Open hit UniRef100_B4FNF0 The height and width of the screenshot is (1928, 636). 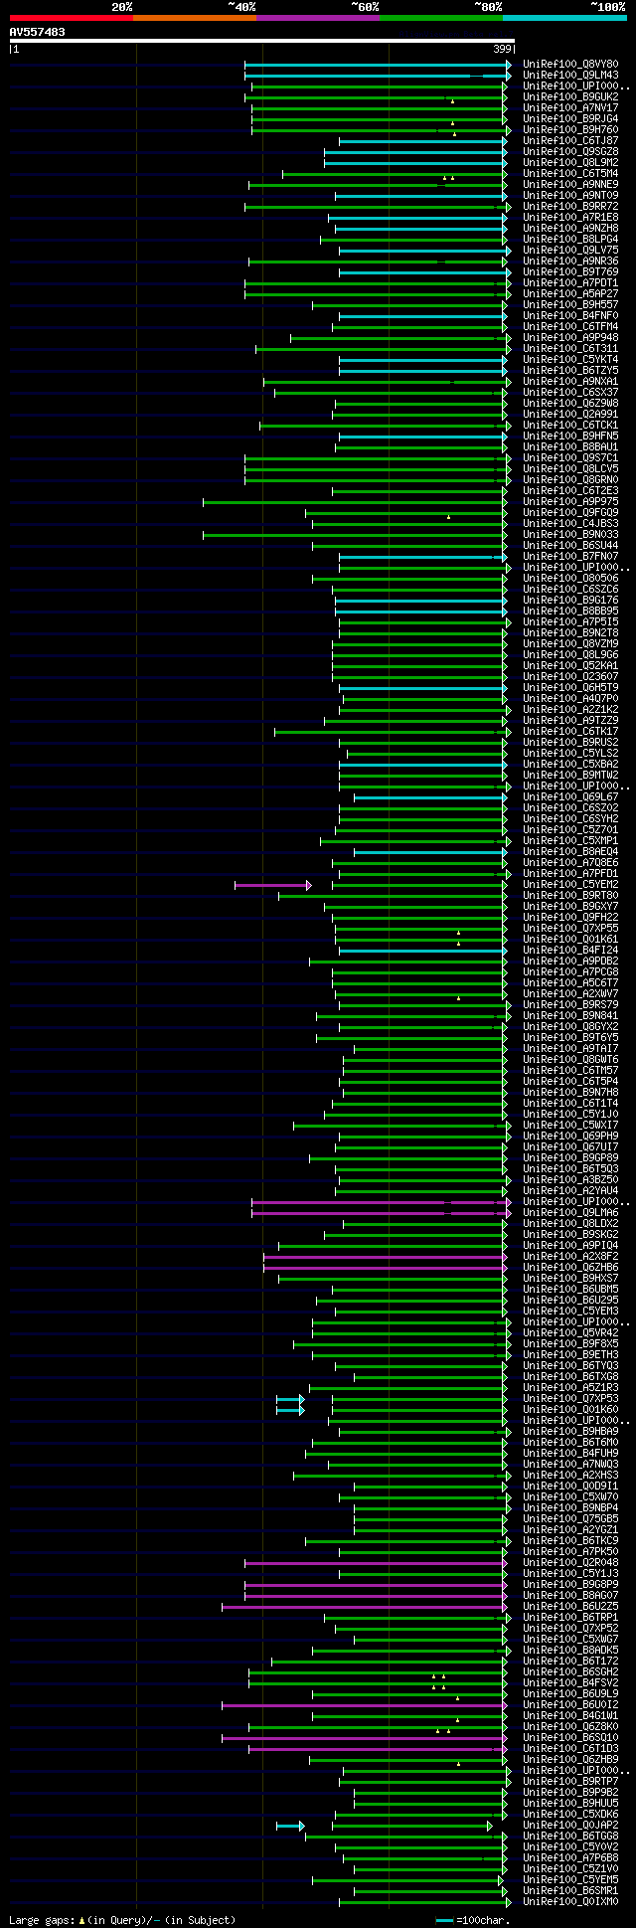[x=570, y=316]
